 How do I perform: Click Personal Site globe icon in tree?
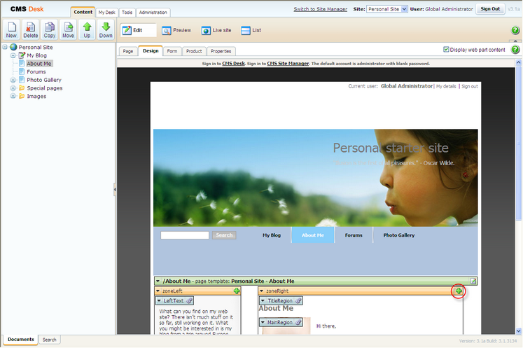[13, 47]
